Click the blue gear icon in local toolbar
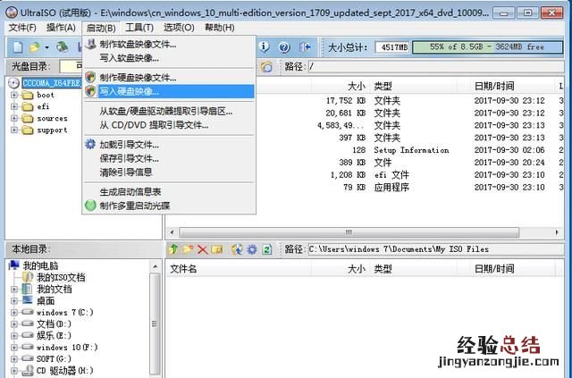 252,249
